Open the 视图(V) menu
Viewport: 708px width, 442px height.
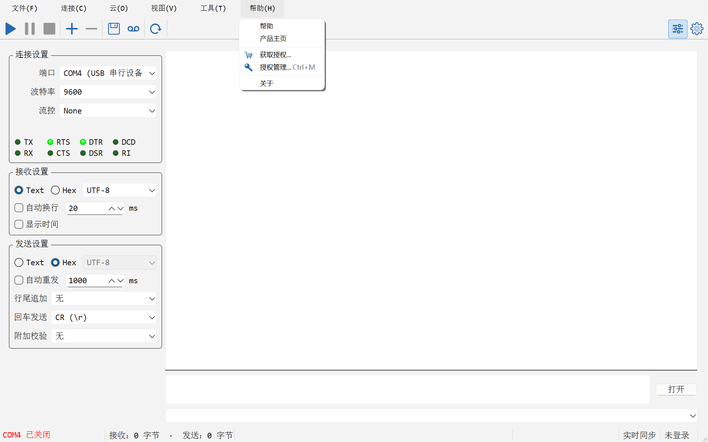coord(164,8)
